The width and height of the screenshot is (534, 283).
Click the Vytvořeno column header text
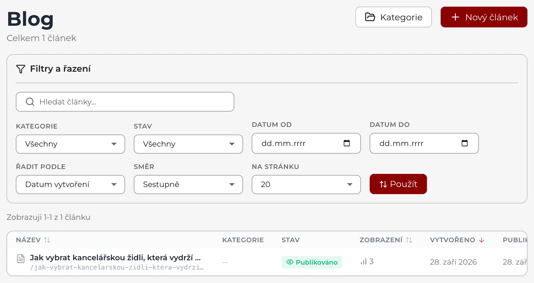coord(452,240)
